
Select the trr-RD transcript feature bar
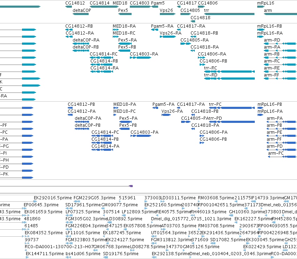[x=229, y=79]
